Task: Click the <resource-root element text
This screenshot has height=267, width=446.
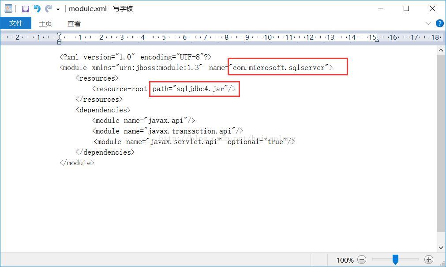Action: coord(120,89)
